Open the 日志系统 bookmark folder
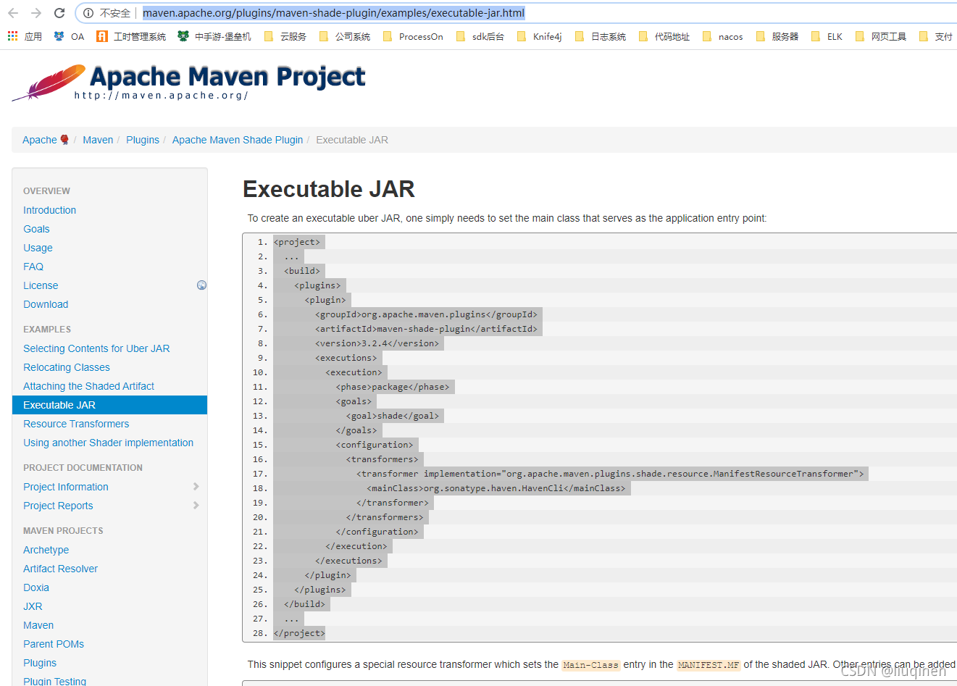 (x=601, y=36)
